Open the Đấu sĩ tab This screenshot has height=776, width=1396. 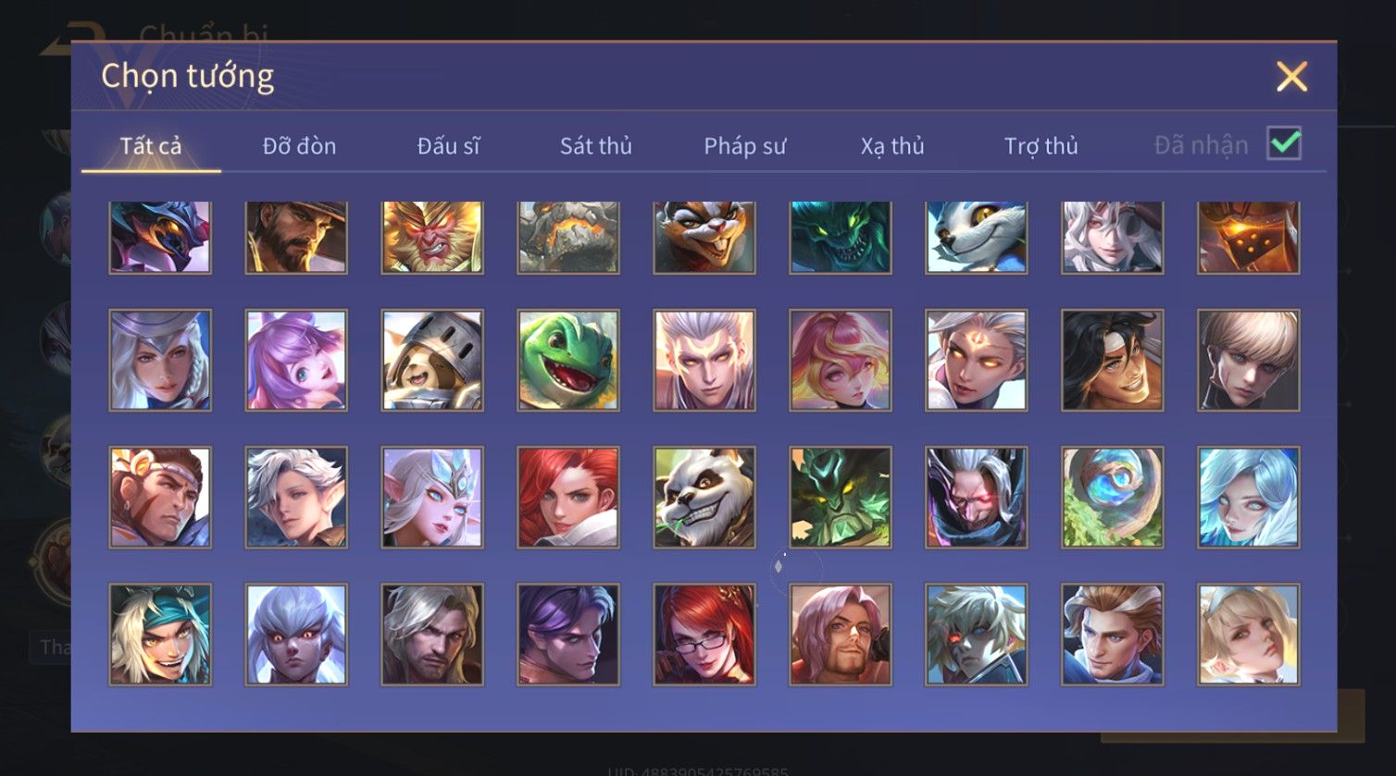pos(448,146)
